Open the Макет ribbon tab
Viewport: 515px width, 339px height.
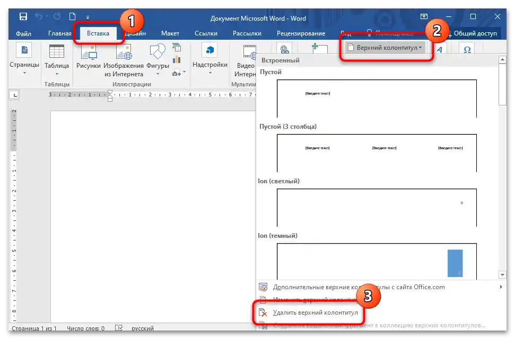[170, 33]
